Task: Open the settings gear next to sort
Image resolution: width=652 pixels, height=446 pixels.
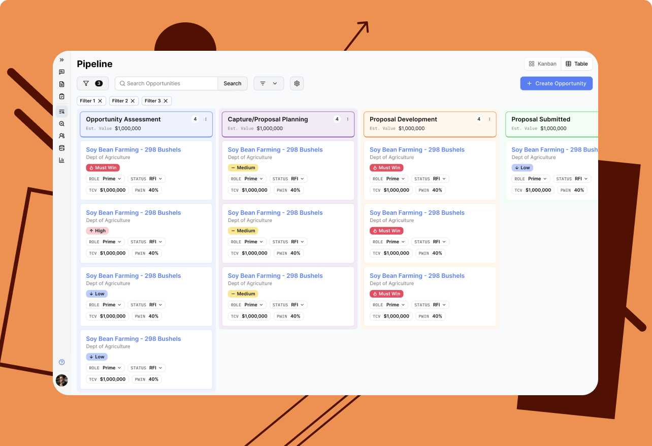Action: (297, 83)
